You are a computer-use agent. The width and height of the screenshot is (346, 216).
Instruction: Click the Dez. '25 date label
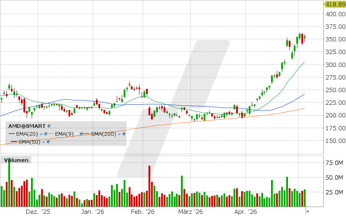tap(38, 212)
